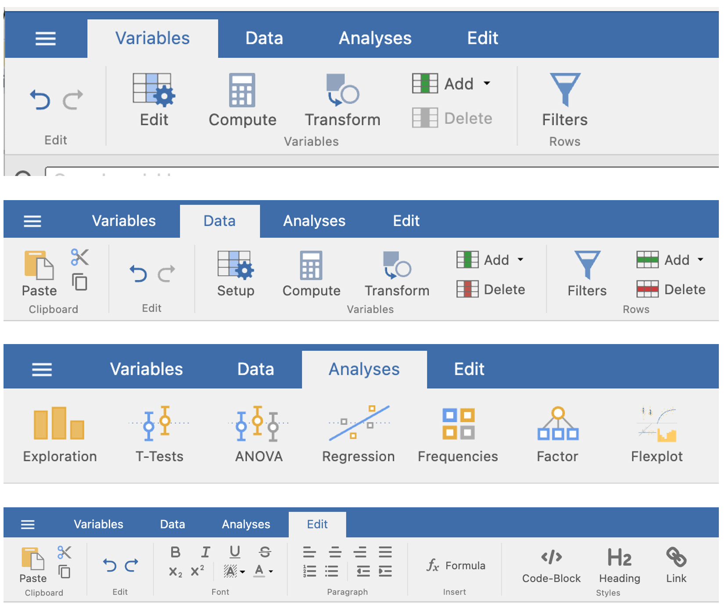Pick the text highlight color swatch
This screenshot has width=725, height=610.
[x=230, y=571]
